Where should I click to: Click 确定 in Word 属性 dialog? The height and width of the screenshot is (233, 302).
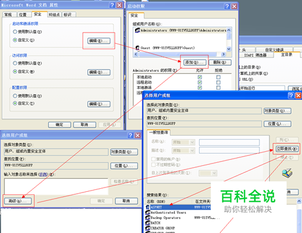click(60, 125)
